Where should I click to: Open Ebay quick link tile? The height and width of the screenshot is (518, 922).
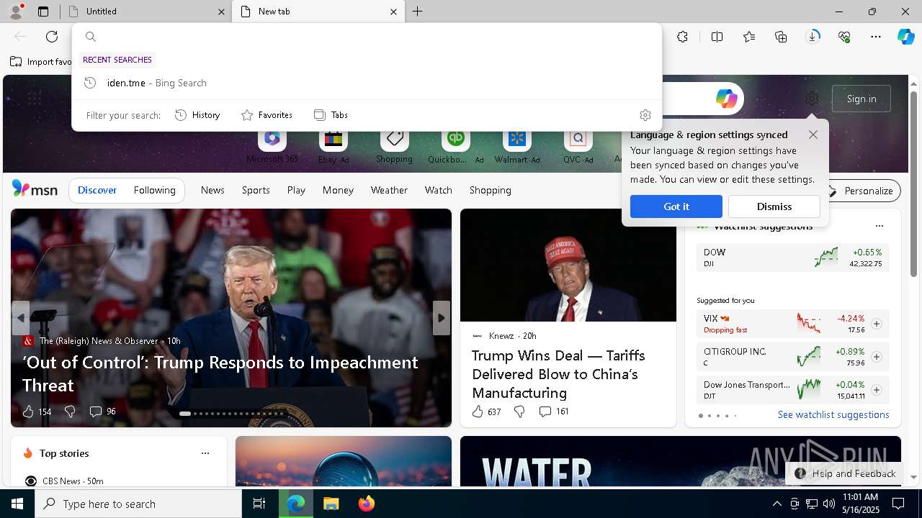point(334,147)
